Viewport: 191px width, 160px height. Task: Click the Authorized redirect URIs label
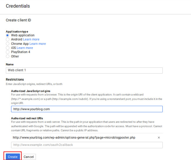click(x=27, y=118)
